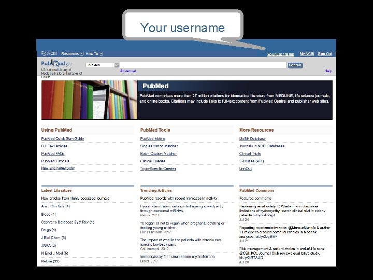
Task: Open Hypothalamic stem cells trending article
Action: 182,208
